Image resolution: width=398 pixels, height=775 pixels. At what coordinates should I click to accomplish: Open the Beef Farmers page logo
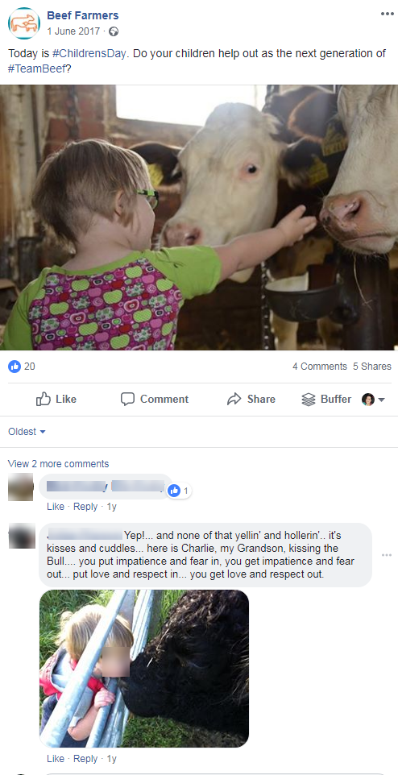click(x=23, y=23)
